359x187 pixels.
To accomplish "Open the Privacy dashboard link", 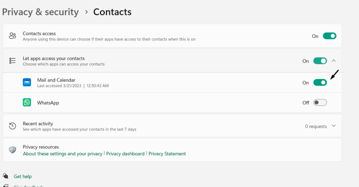I will pyautogui.click(x=125, y=154).
